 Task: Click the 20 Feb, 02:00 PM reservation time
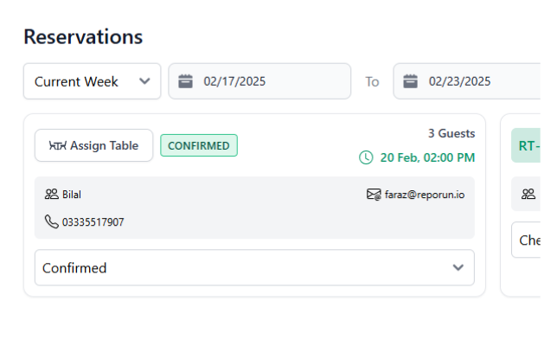427,157
